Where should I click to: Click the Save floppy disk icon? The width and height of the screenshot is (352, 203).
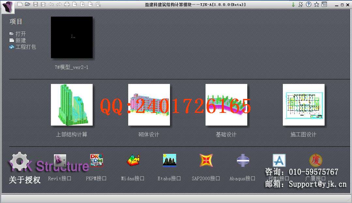[x=36, y=4]
